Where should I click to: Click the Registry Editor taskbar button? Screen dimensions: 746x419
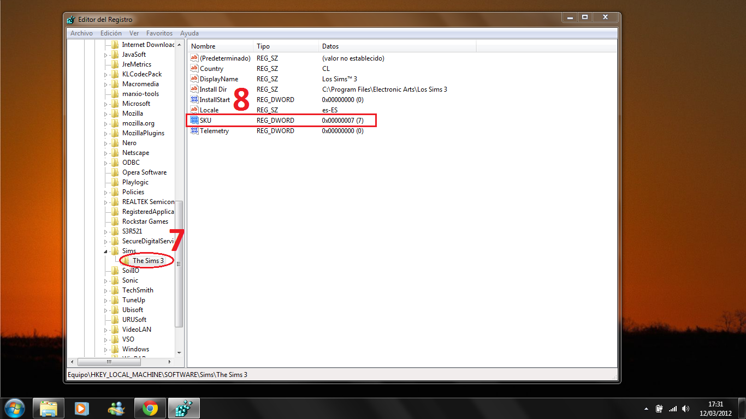point(184,408)
